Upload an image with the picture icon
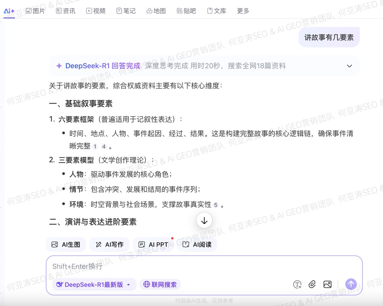 pos(327,284)
